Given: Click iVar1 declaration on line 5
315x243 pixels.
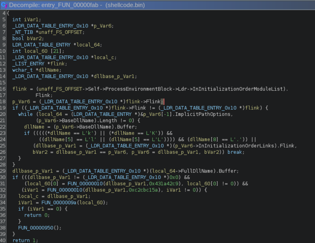Looking at the screenshot, I should [31, 19].
